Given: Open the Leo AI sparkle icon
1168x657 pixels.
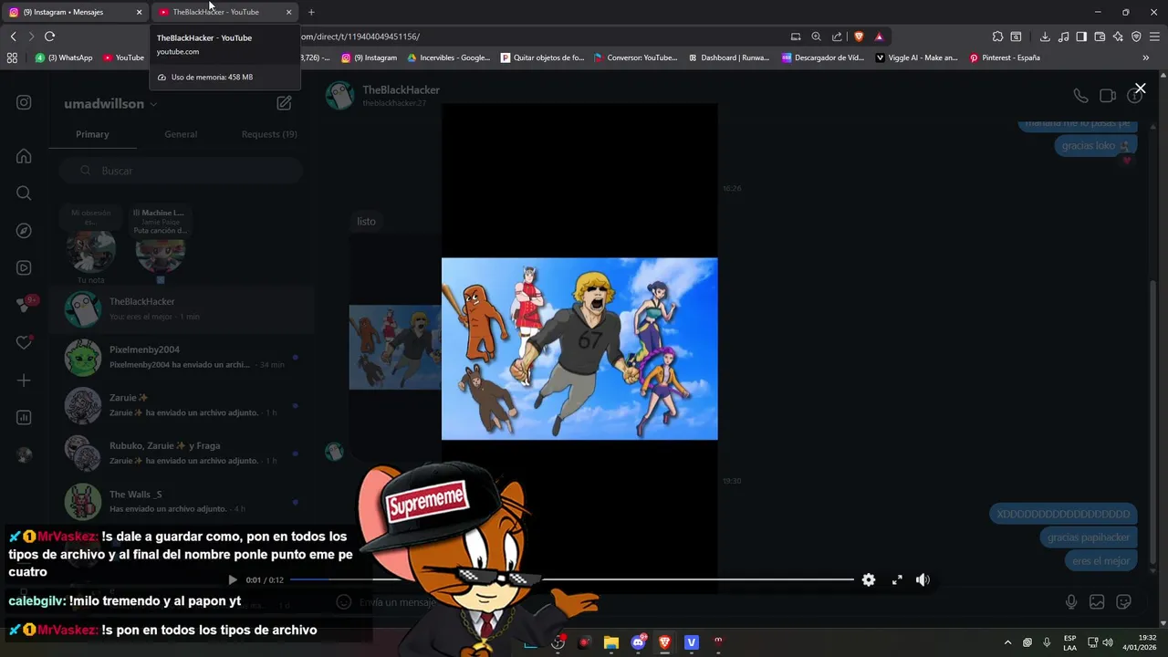Looking at the screenshot, I should click(1118, 36).
